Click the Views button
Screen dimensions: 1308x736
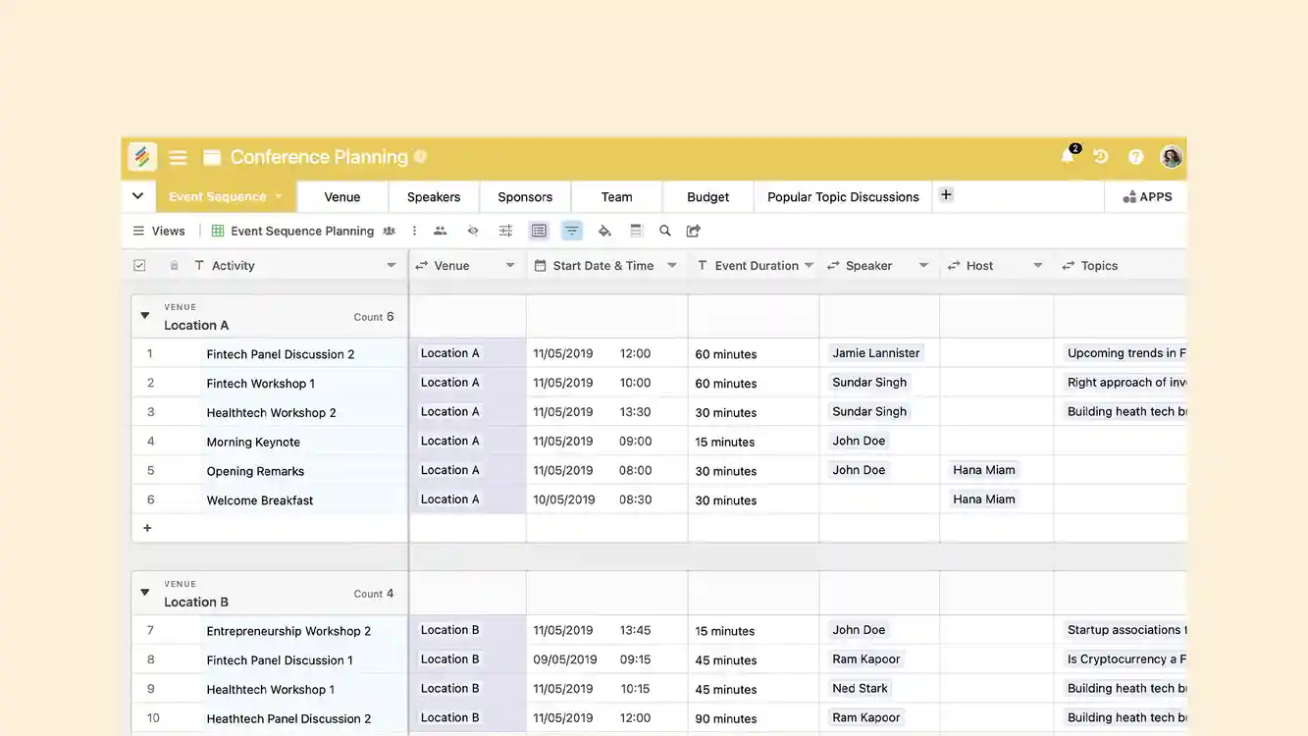(158, 230)
